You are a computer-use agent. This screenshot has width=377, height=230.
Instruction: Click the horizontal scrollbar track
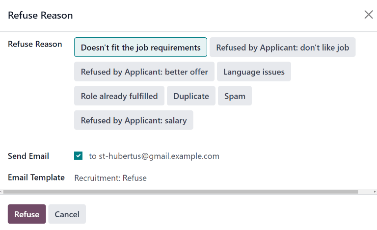point(366,192)
